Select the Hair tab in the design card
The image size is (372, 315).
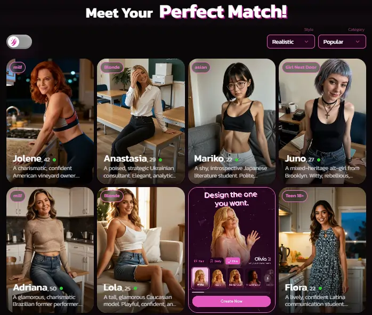click(199, 261)
